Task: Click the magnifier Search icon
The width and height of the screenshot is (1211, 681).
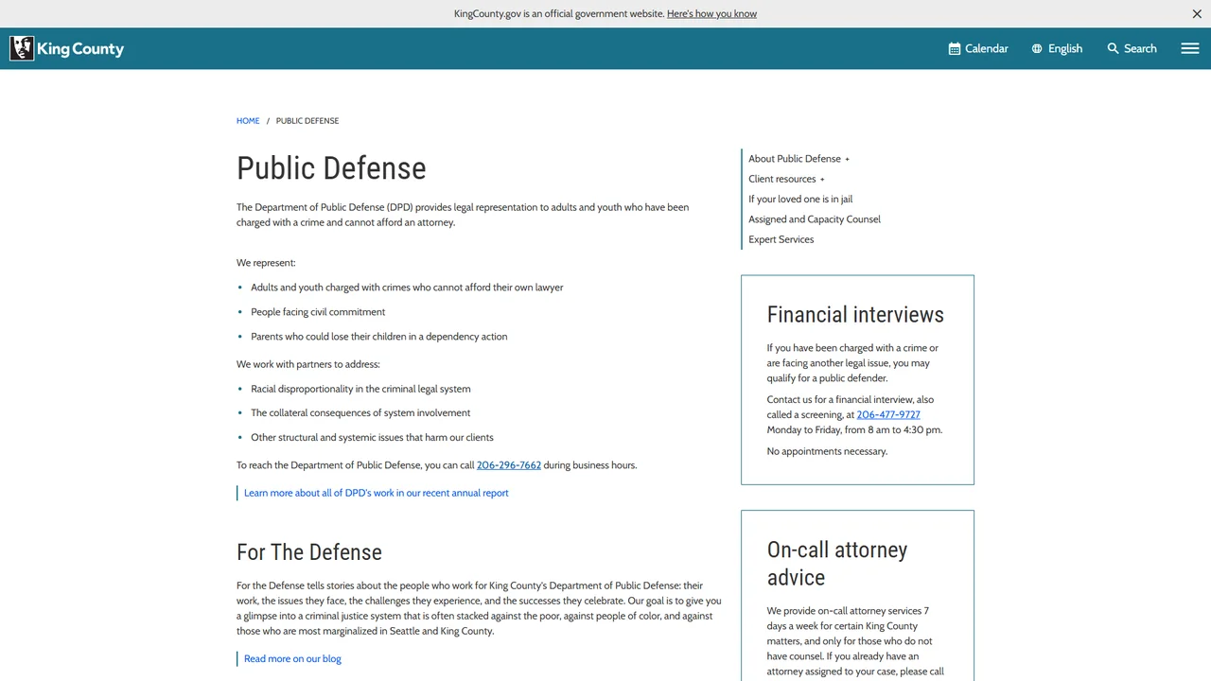Action: [1113, 48]
